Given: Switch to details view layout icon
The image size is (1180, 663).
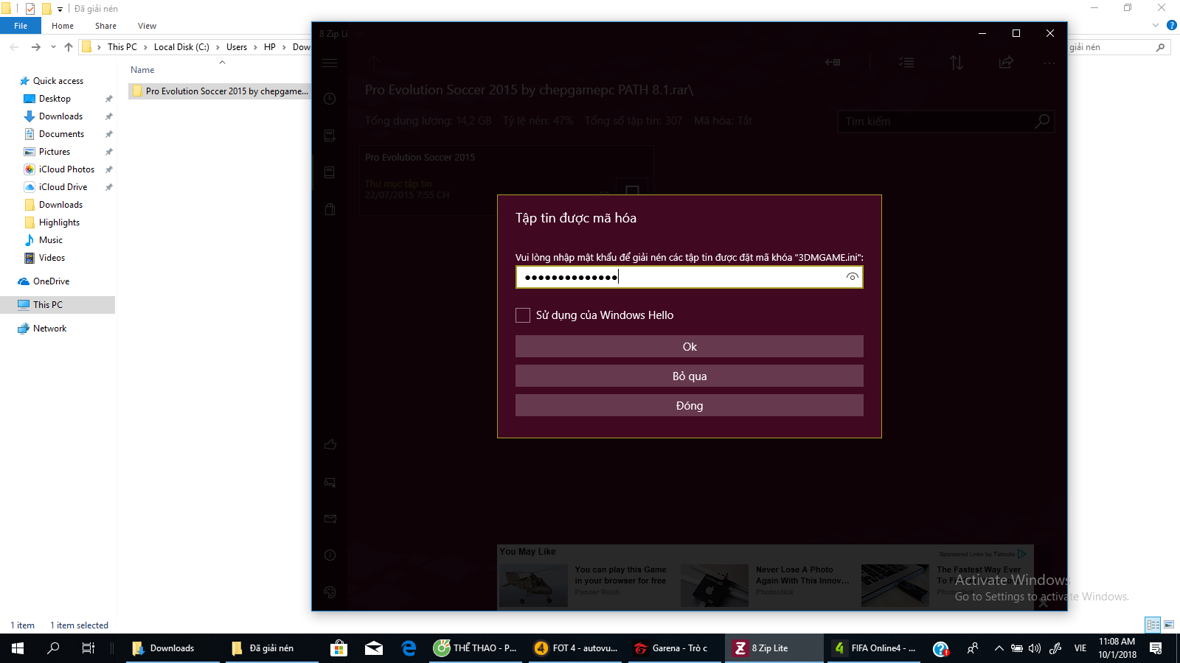Looking at the screenshot, I should 1153,625.
